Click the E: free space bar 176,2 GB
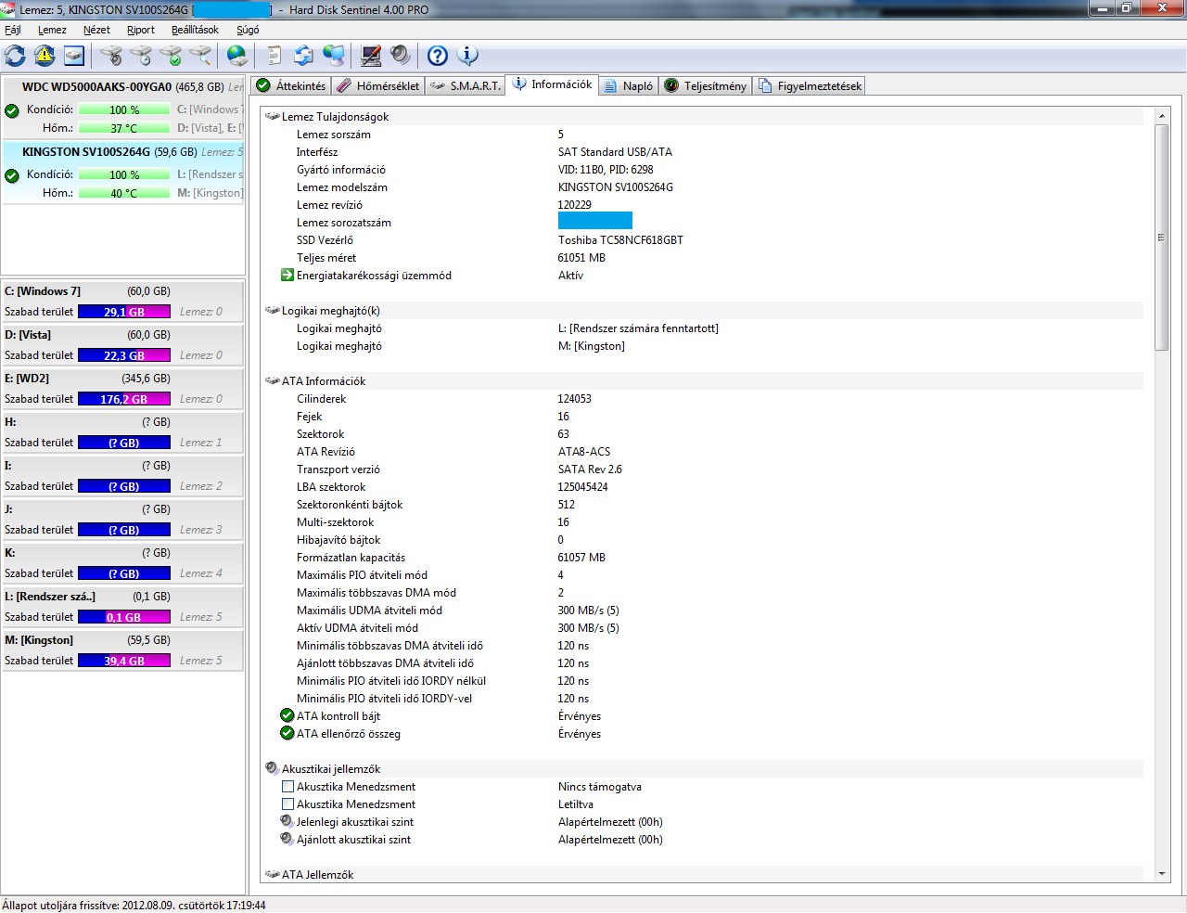 coord(124,399)
